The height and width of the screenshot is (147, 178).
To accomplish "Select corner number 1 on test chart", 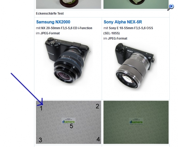I will point(41,108).
